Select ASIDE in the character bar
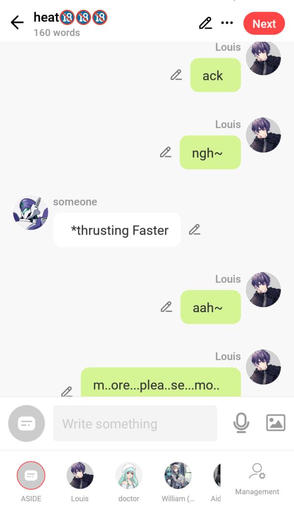The width and height of the screenshot is (294, 509). 31,482
